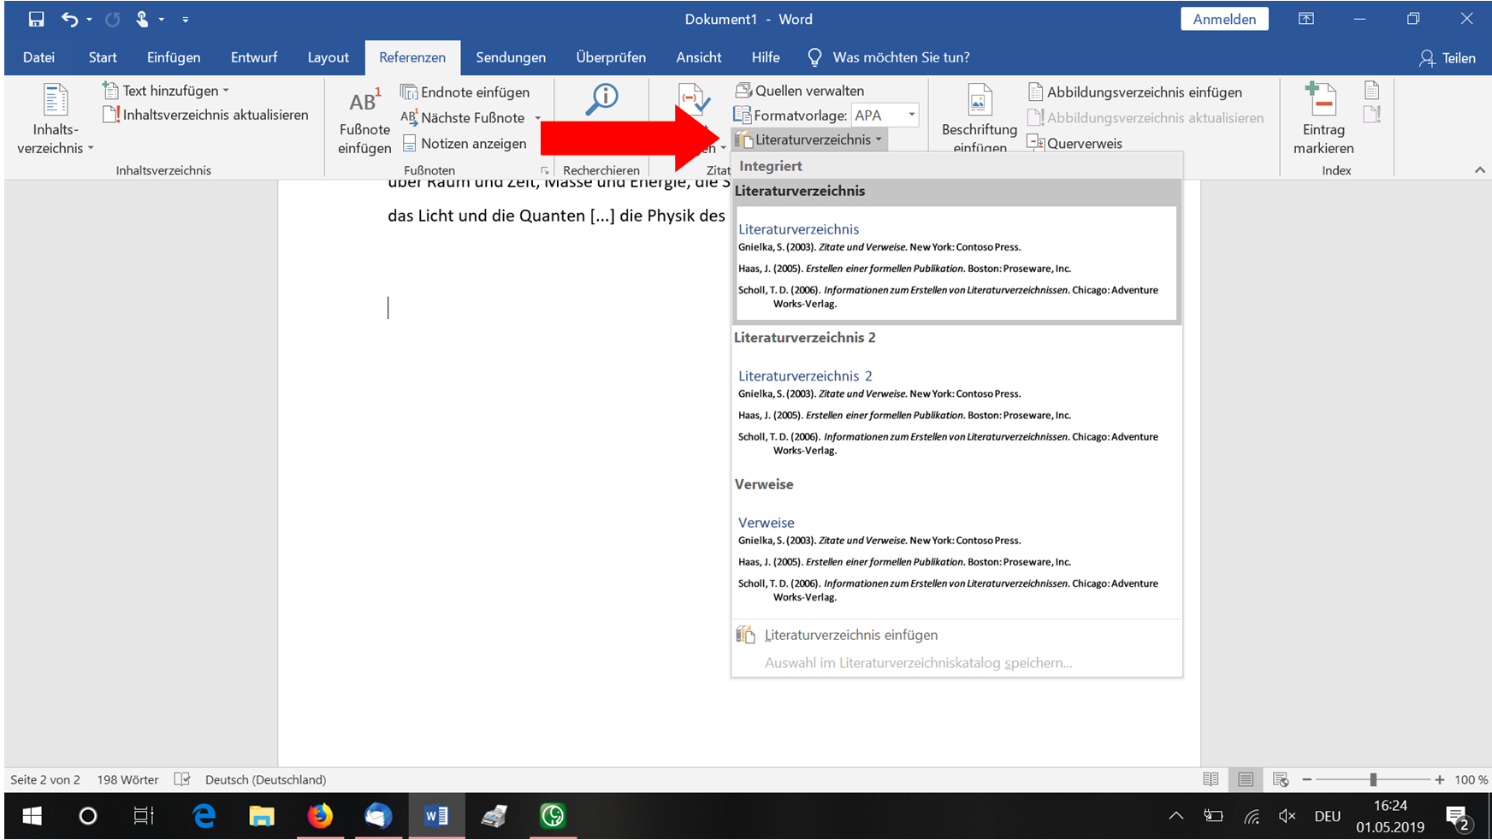Open Firefox from the taskbar
This screenshot has width=1492, height=840.
(x=320, y=816)
